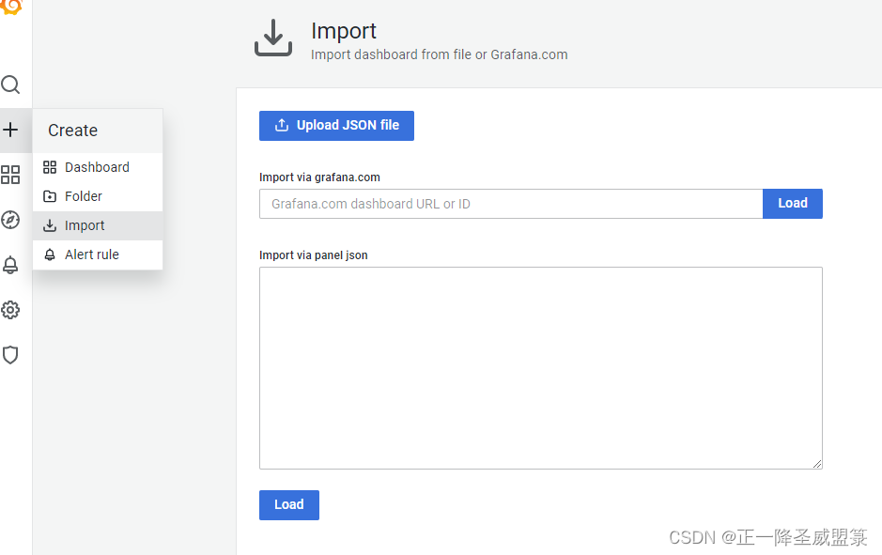Open the Explore compass icon
882x555 pixels.
(10, 220)
